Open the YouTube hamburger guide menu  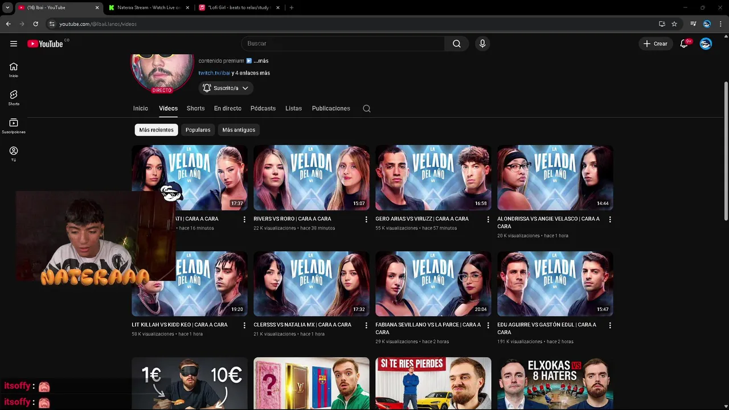click(x=14, y=44)
